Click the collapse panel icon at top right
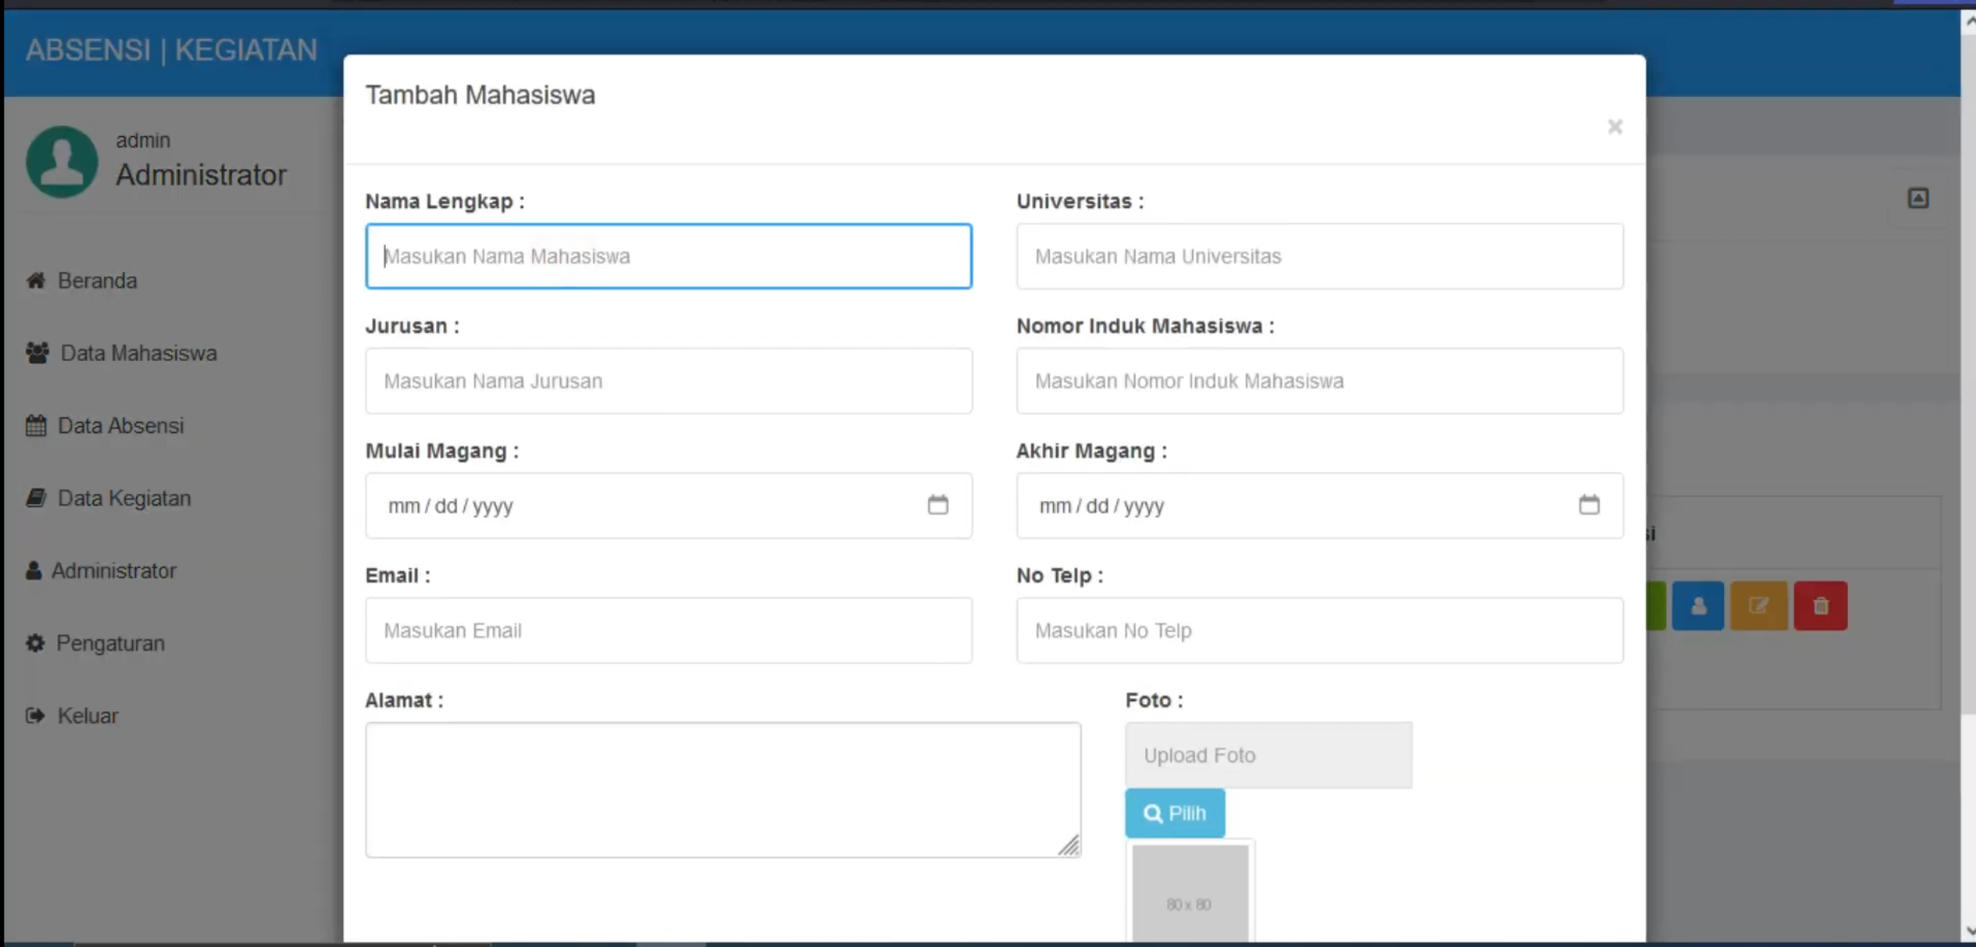 point(1918,199)
